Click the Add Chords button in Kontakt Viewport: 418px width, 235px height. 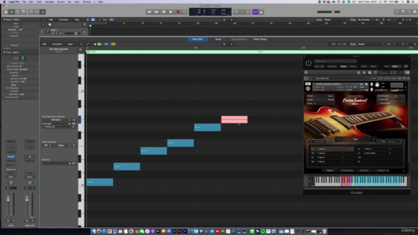319,142
